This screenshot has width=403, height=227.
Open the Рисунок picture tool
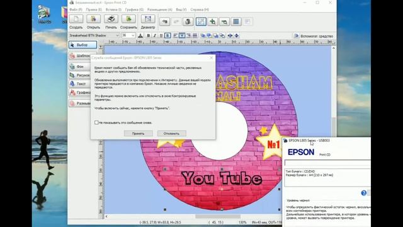80,75
